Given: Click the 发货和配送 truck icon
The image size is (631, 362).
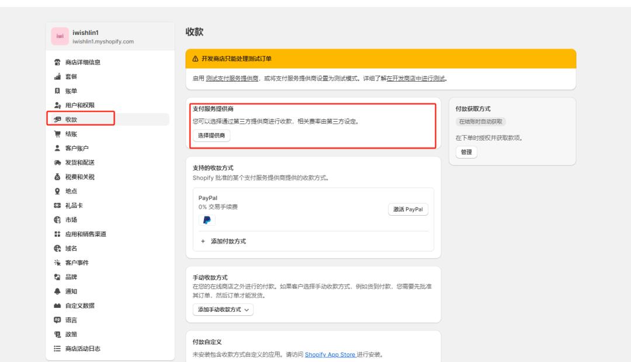Looking at the screenshot, I should 57,163.
